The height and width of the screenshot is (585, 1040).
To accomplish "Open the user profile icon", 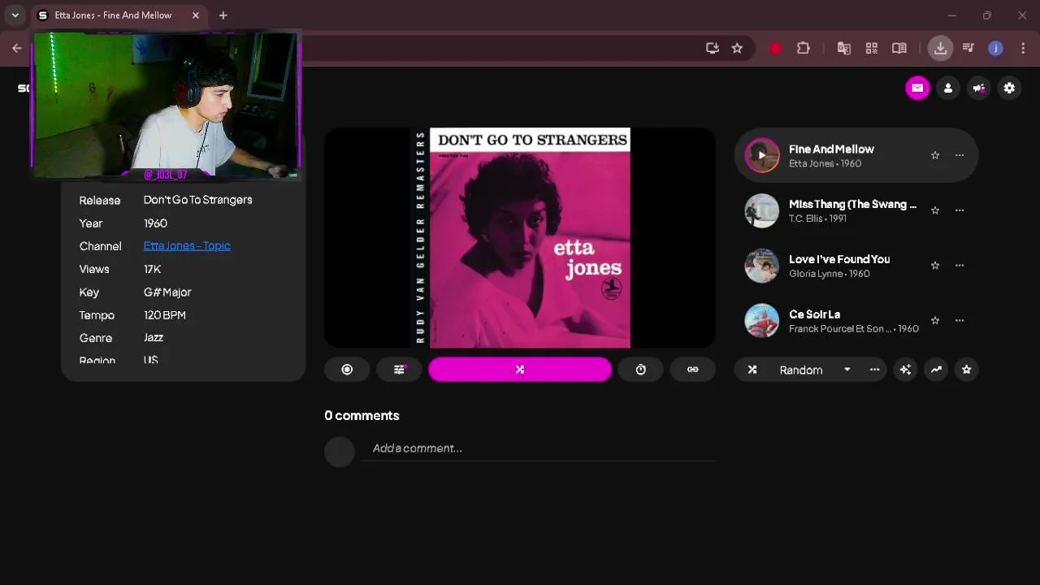I will 948,88.
